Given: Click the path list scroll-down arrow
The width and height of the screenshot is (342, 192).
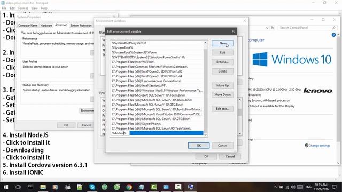Looking at the screenshot, I should pos(205,135).
